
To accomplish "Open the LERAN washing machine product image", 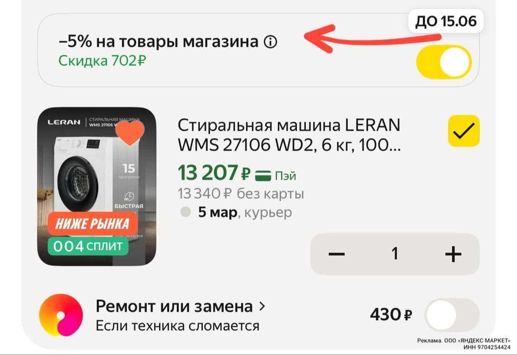I will [97, 187].
